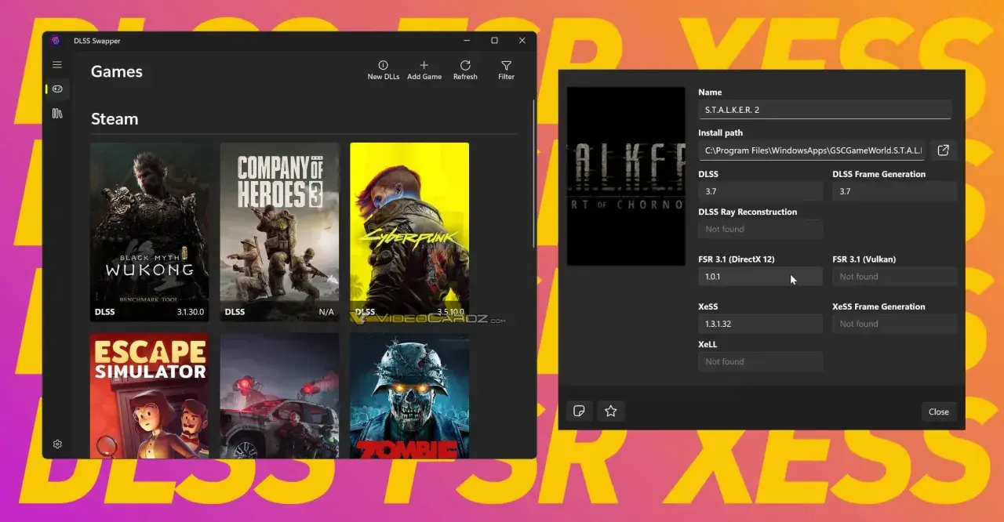Open the game card with red-eyed machines

click(x=279, y=396)
